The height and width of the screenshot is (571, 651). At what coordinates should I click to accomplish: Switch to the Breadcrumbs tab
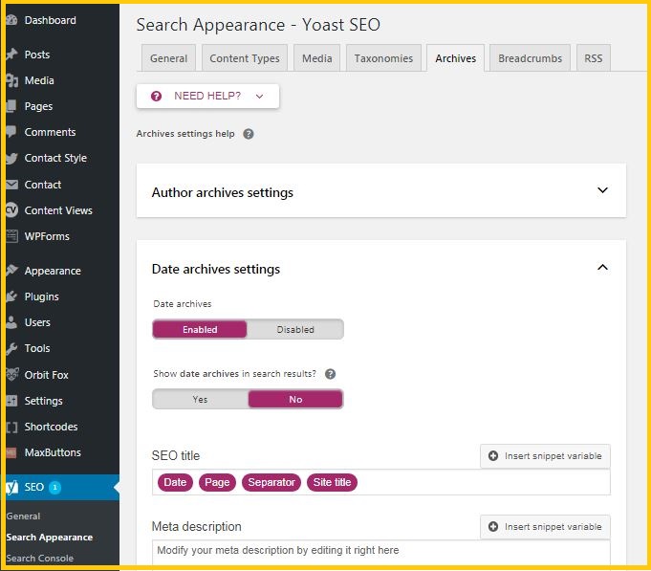531,58
